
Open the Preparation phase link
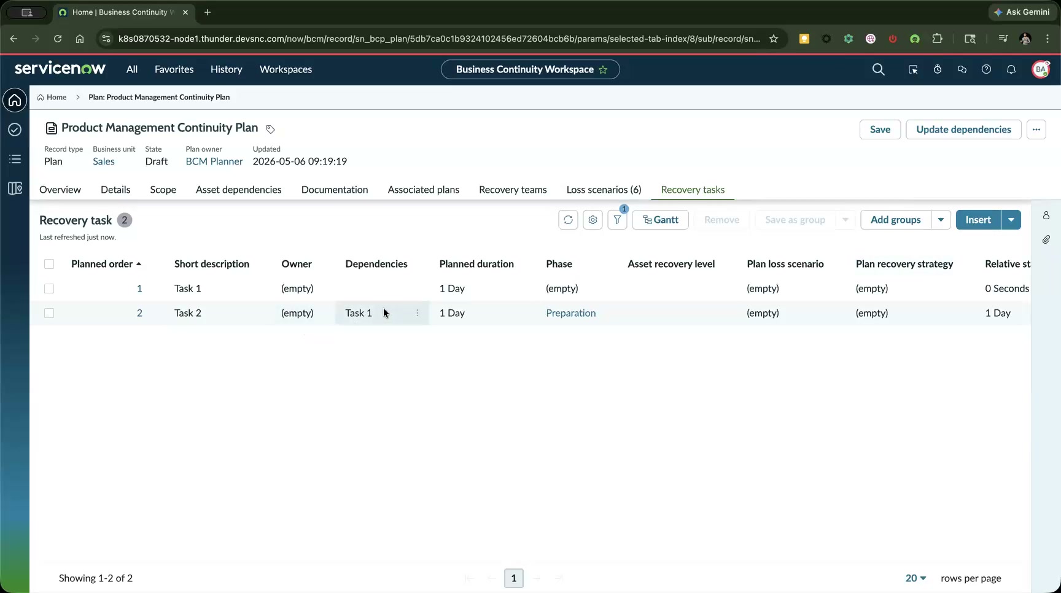coord(571,313)
